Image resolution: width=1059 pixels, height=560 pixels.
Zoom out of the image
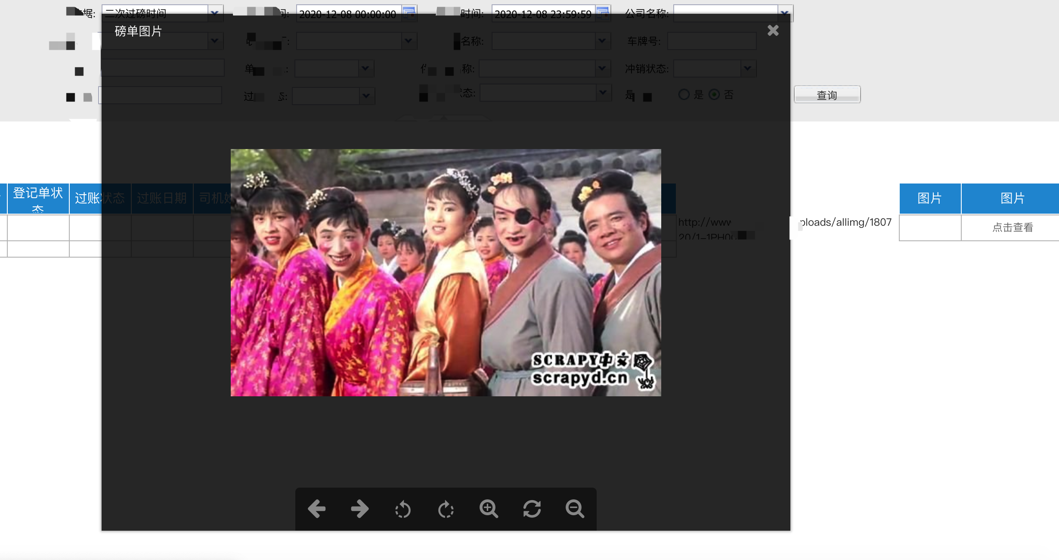(575, 509)
